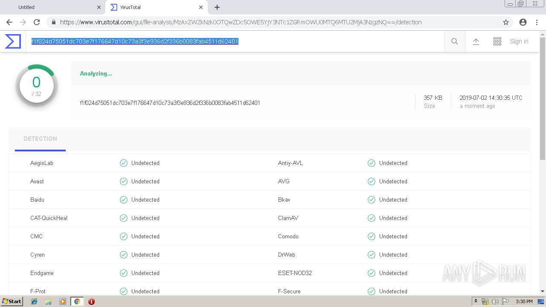Click the Baidu undetected checkmark icon
This screenshot has width=546, height=307.
124,200
